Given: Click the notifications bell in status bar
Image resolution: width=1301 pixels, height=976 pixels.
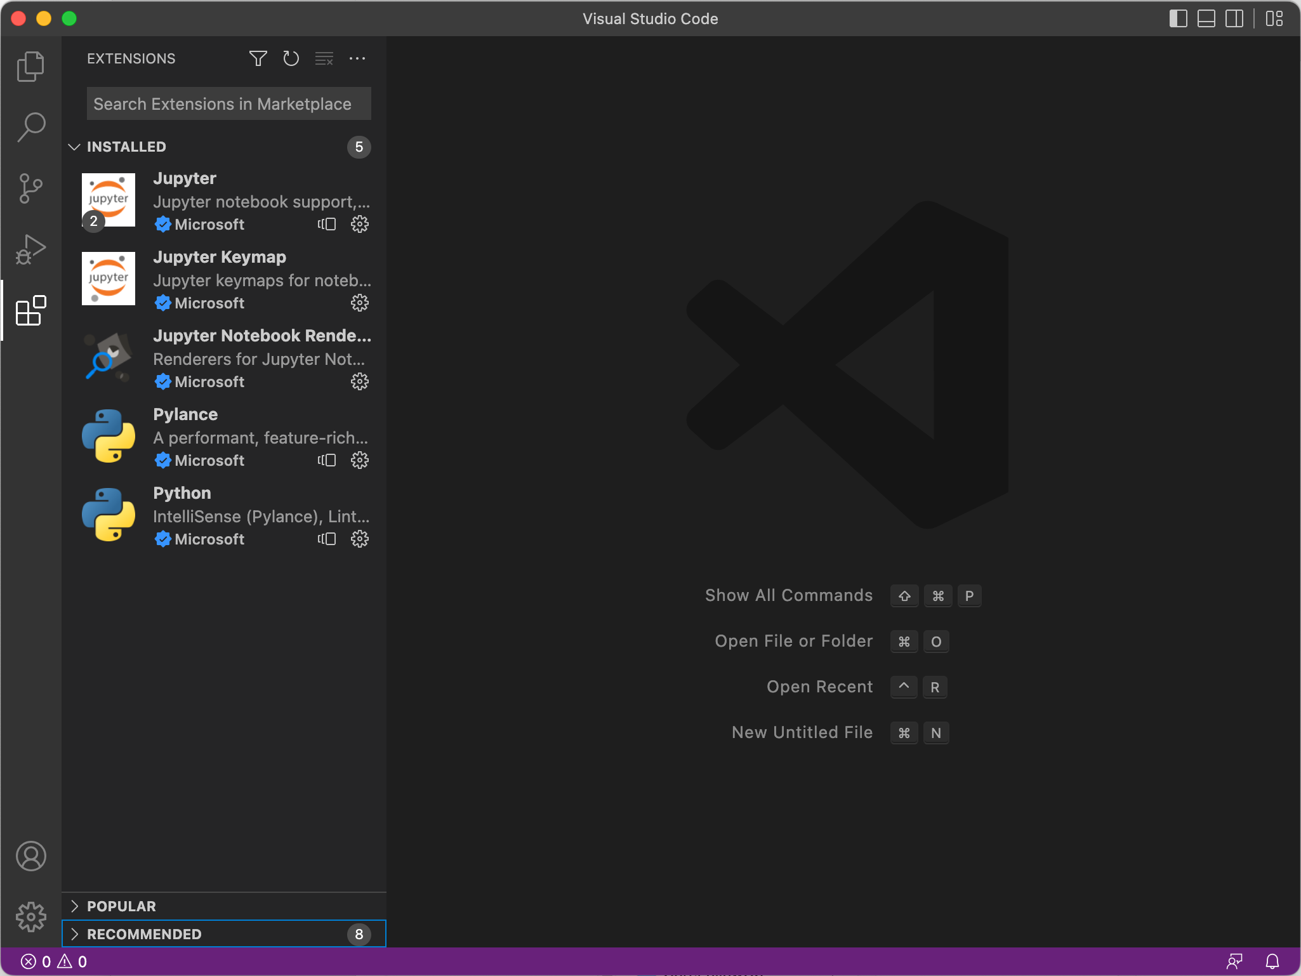Looking at the screenshot, I should [1272, 961].
